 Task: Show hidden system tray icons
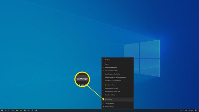tap(181, 110)
